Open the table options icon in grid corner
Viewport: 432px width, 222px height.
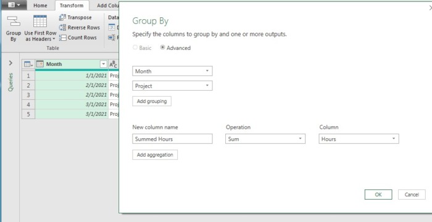[x=28, y=64]
